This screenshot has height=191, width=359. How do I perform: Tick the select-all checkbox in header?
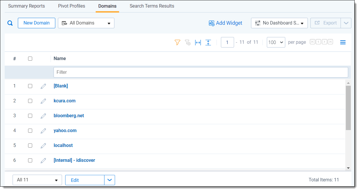coord(30,59)
